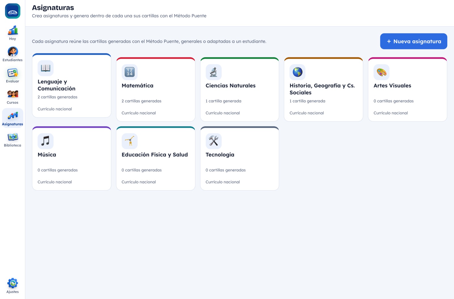
Task: Click the paint palette icon for Artes Visuales
Action: point(382,72)
